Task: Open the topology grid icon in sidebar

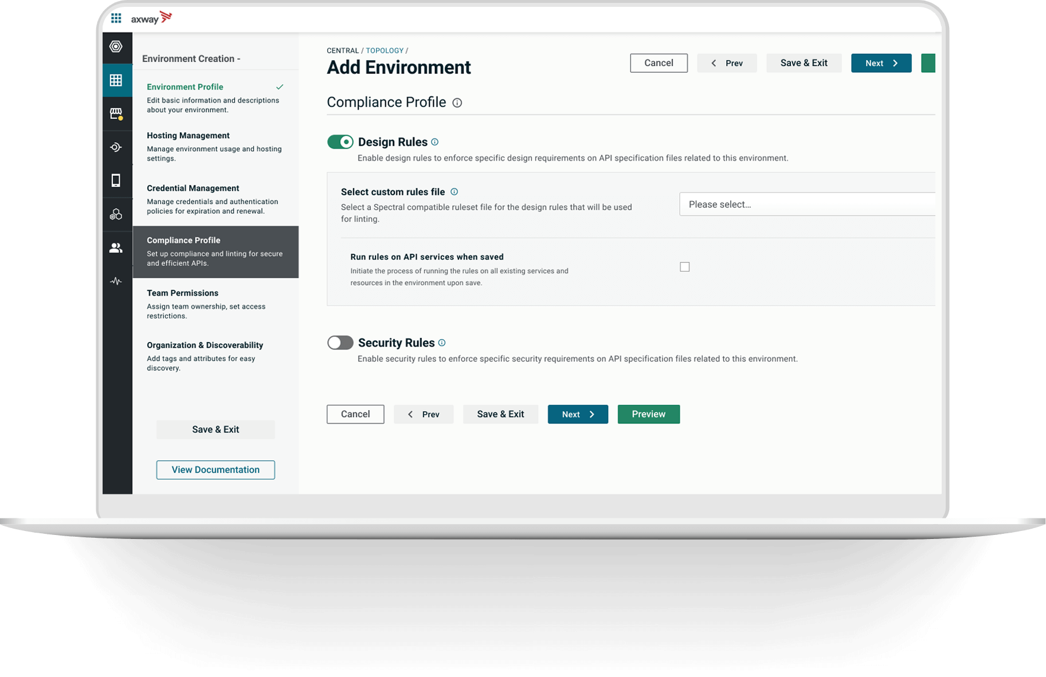Action: click(x=116, y=80)
